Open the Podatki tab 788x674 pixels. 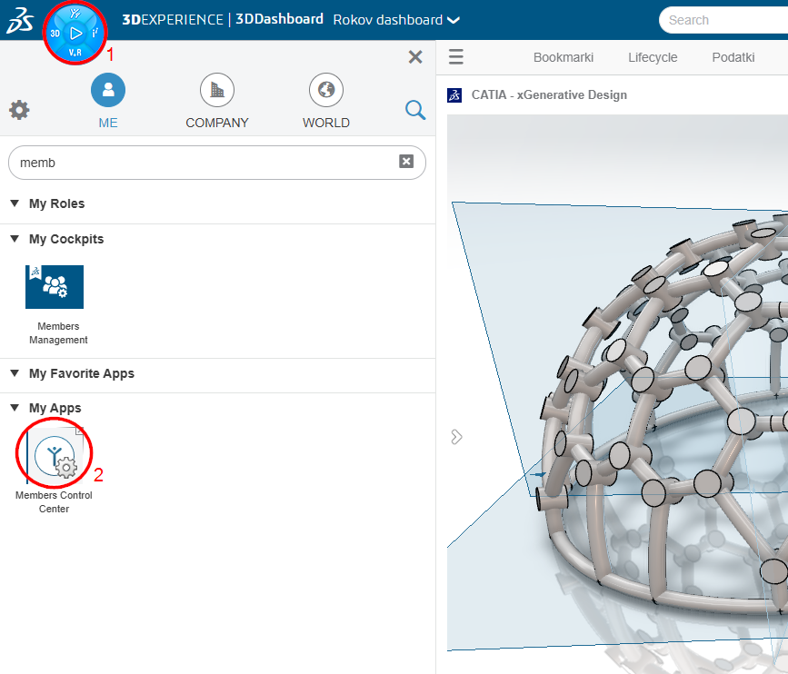click(x=733, y=57)
